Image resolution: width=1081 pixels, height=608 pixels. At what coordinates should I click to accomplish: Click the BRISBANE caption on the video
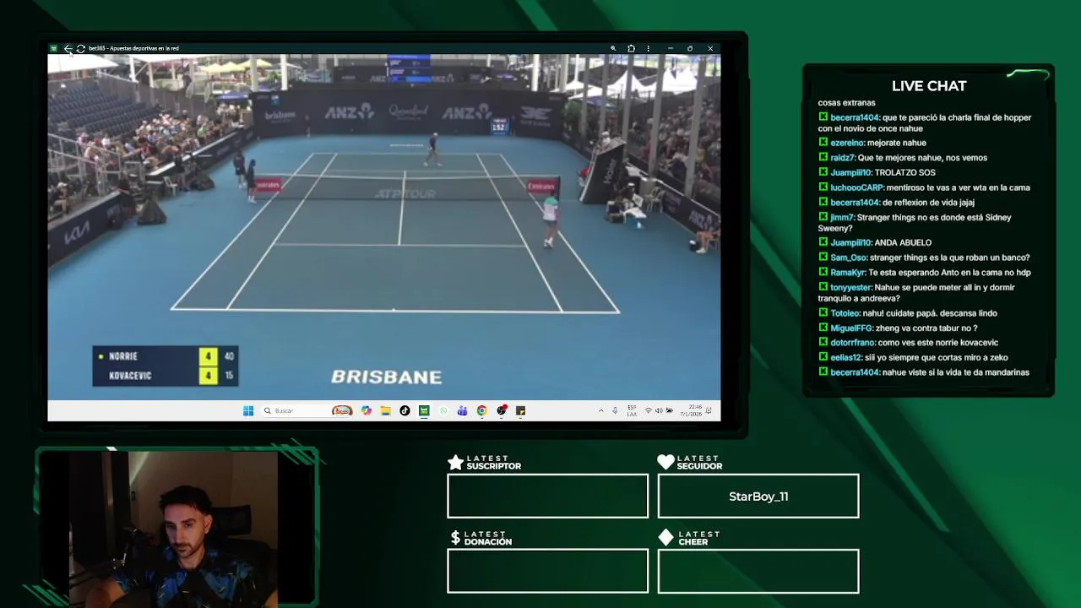coord(386,377)
